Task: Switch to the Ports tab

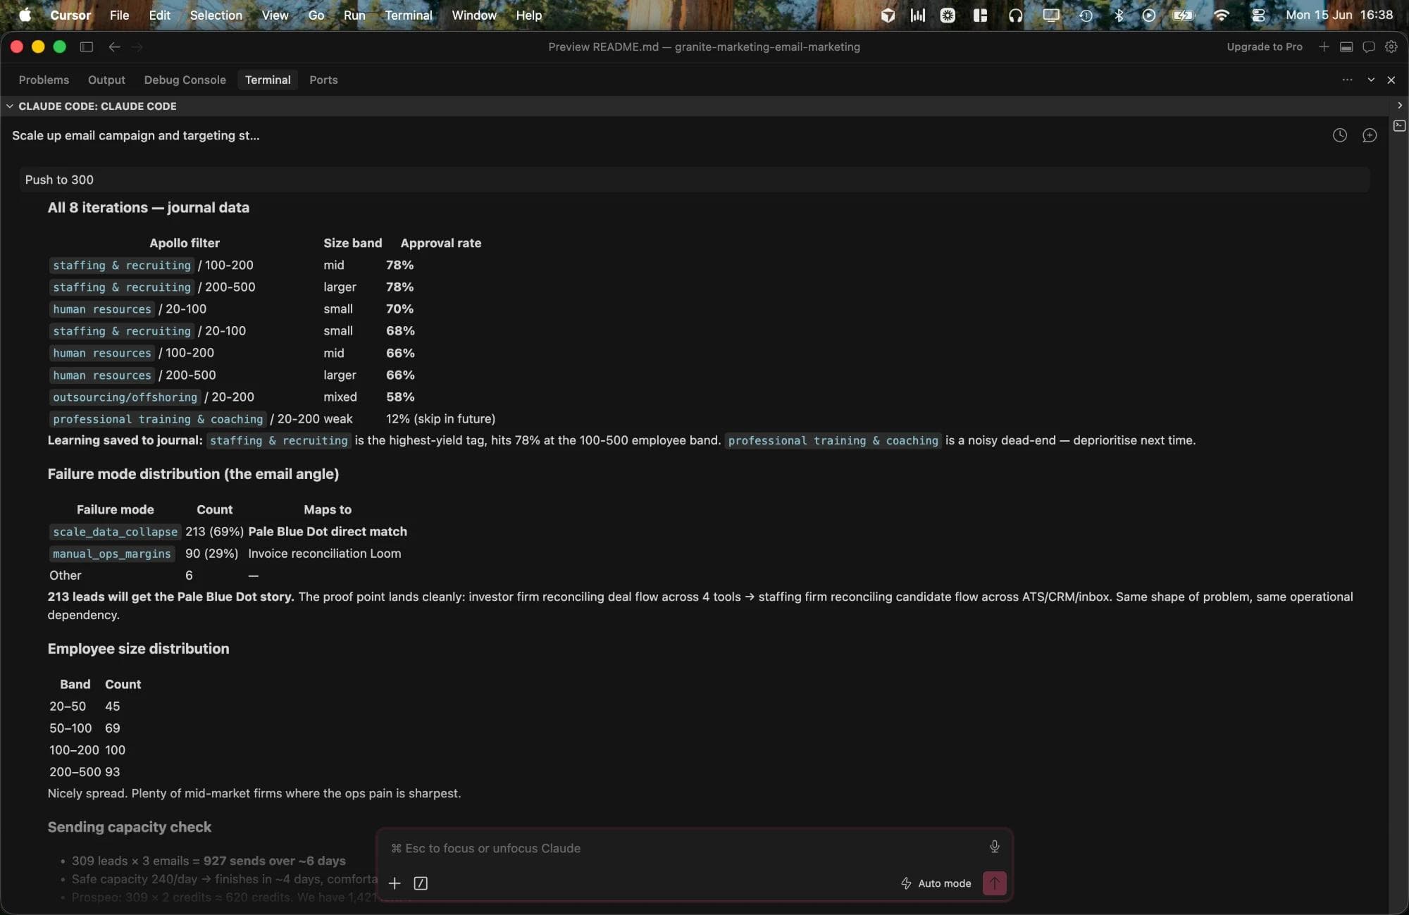Action: coord(323,80)
